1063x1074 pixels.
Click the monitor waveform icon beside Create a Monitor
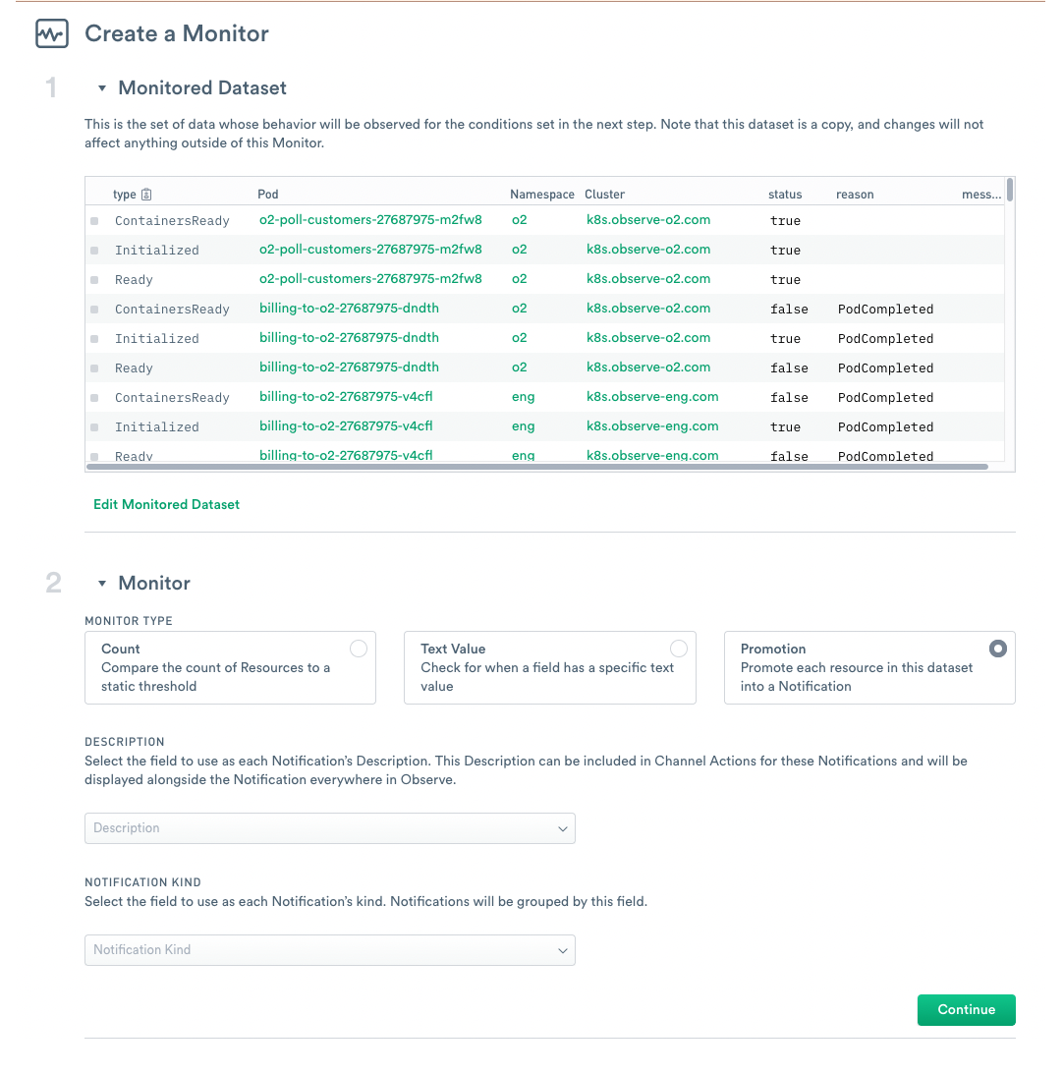pos(52,33)
